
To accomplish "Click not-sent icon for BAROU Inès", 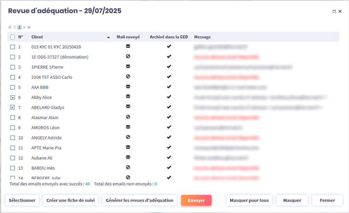I will pos(128,167).
